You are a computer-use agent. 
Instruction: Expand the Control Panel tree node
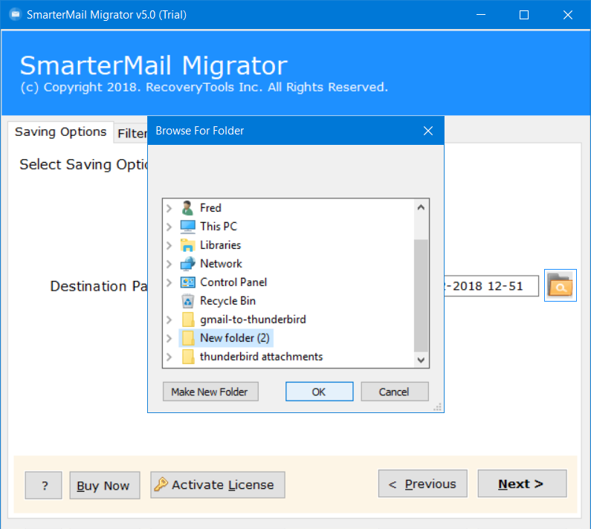click(169, 282)
